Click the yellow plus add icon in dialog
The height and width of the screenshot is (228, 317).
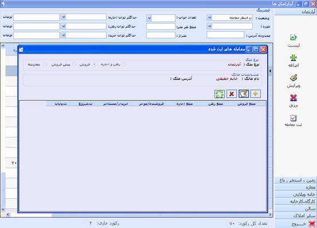coord(256,94)
